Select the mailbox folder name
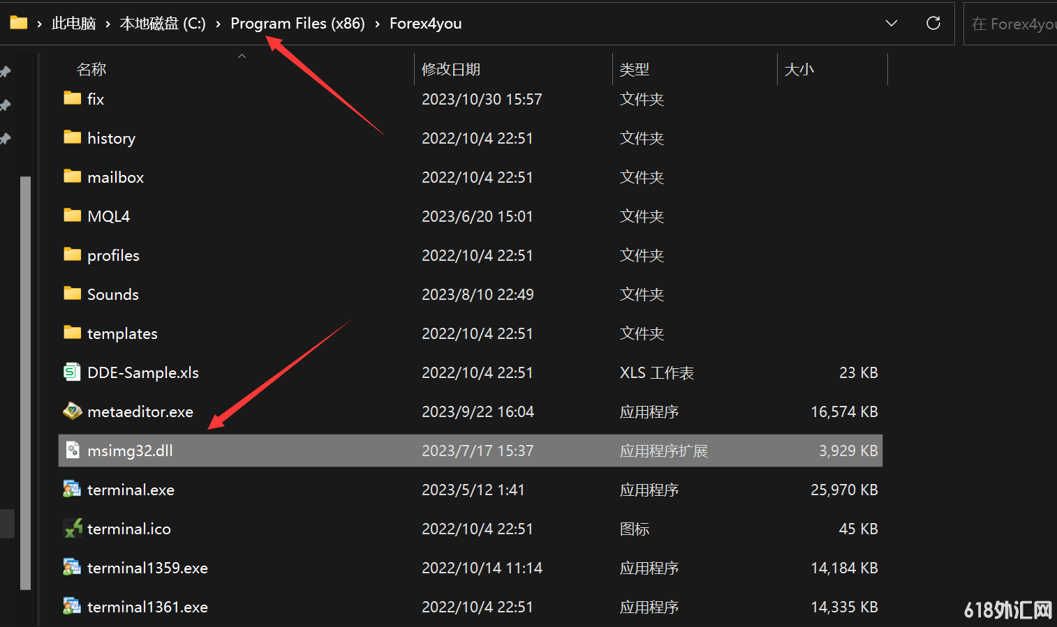 pos(115,177)
